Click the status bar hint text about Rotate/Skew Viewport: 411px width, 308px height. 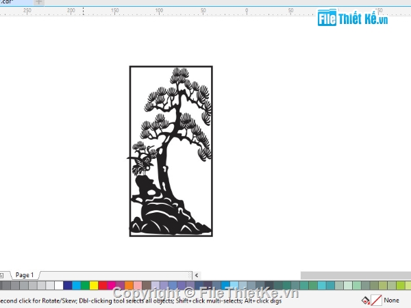140,300
